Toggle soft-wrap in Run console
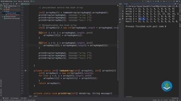This screenshot has height=101, width=181. tap(122, 11)
